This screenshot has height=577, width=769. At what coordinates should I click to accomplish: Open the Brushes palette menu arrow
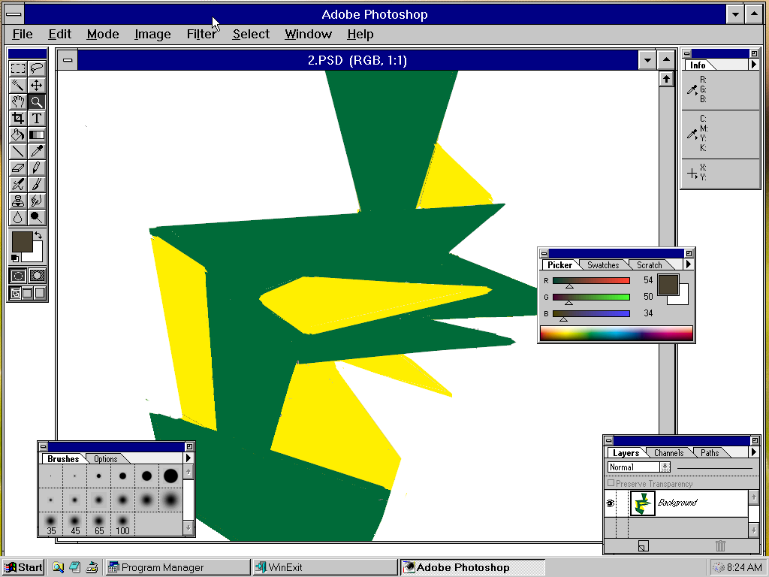[x=188, y=458]
